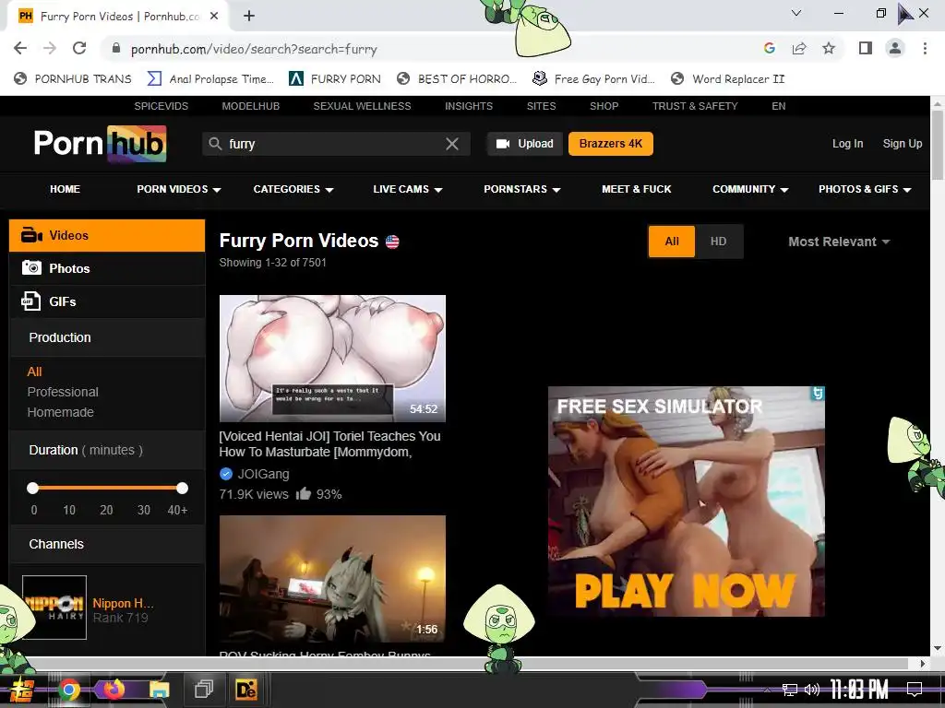Click into the site search field containing furry
The width and height of the screenshot is (945, 708).
[x=334, y=144]
